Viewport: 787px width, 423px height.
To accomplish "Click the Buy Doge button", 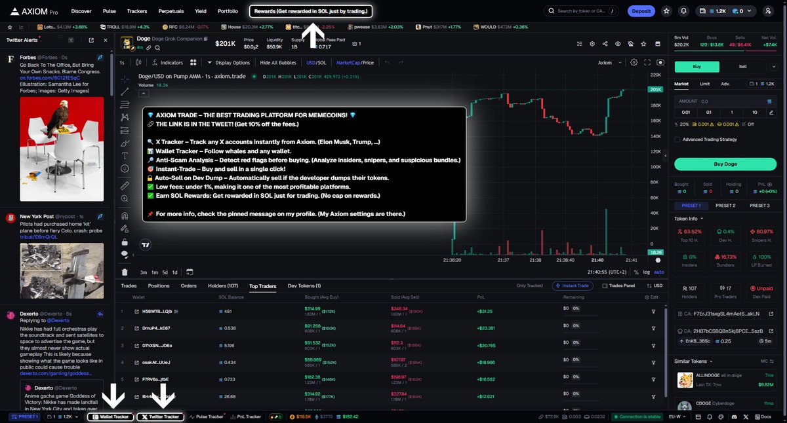I will point(725,164).
